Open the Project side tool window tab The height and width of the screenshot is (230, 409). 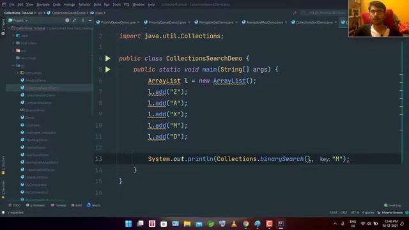tap(3, 27)
